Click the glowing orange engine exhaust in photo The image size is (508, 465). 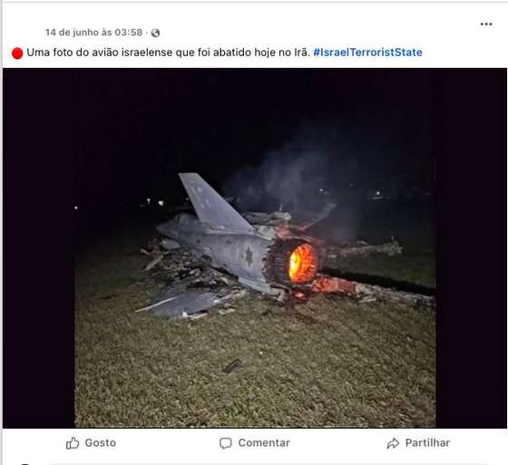301,263
